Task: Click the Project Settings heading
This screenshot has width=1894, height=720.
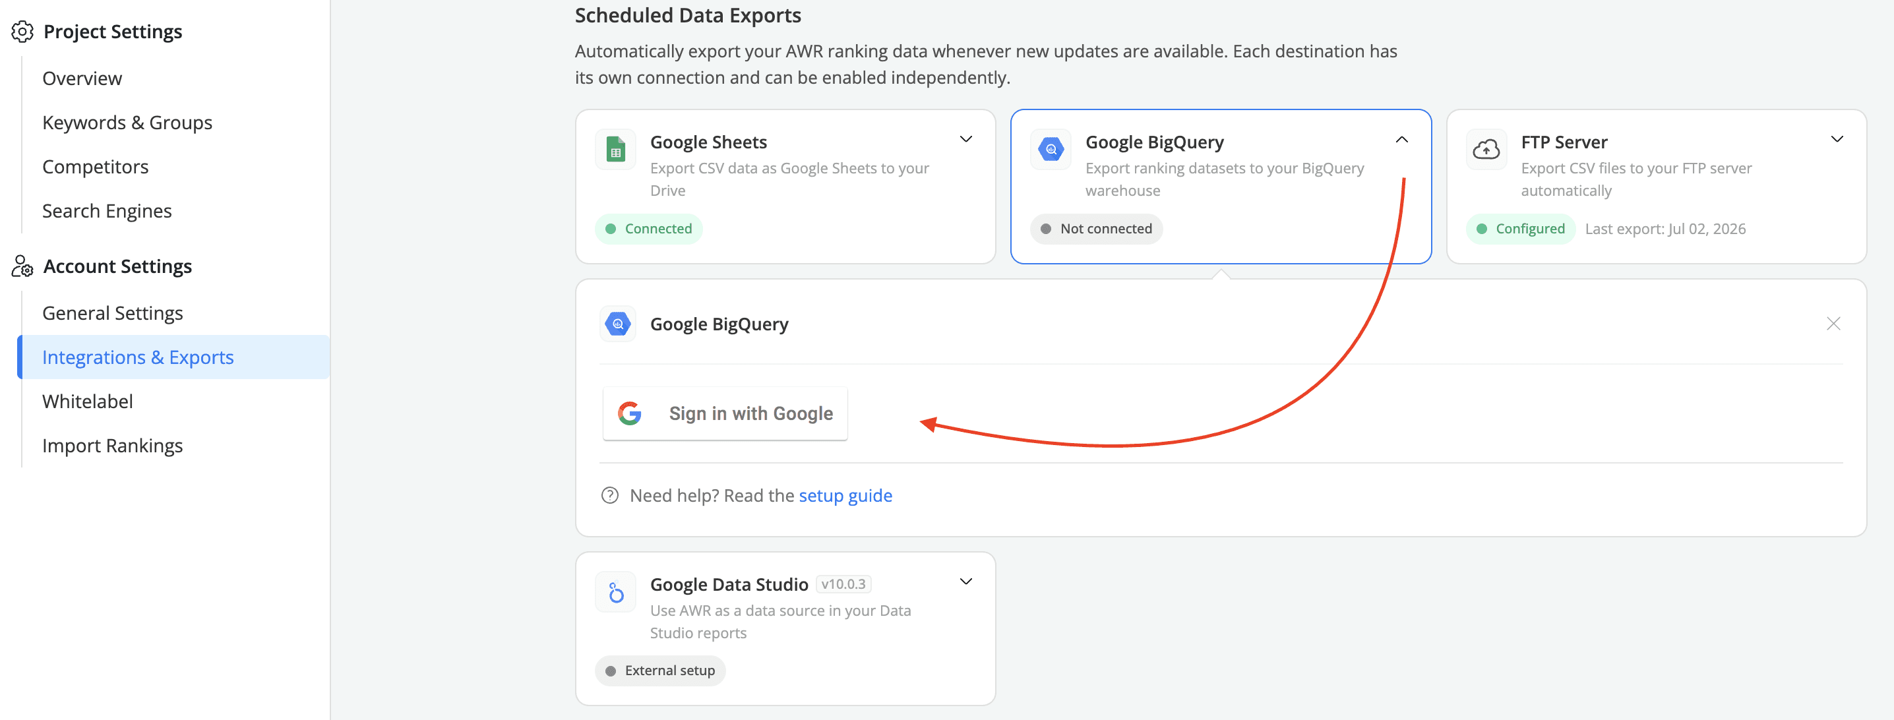Action: [x=113, y=32]
